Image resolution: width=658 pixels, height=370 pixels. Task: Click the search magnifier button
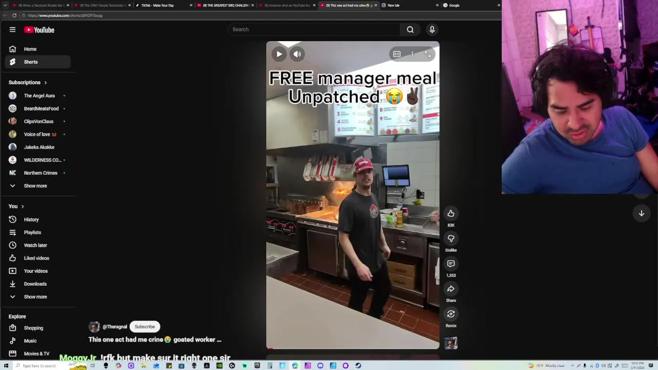pos(410,29)
